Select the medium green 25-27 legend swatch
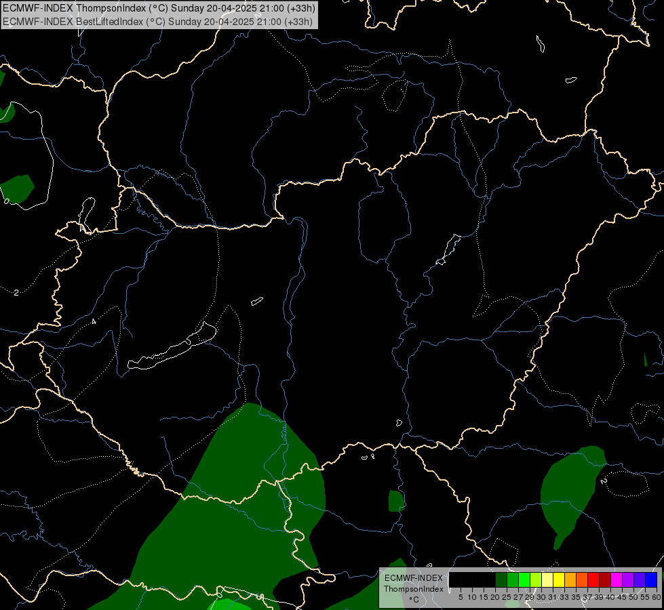Image resolution: width=664 pixels, height=610 pixels. [x=513, y=579]
